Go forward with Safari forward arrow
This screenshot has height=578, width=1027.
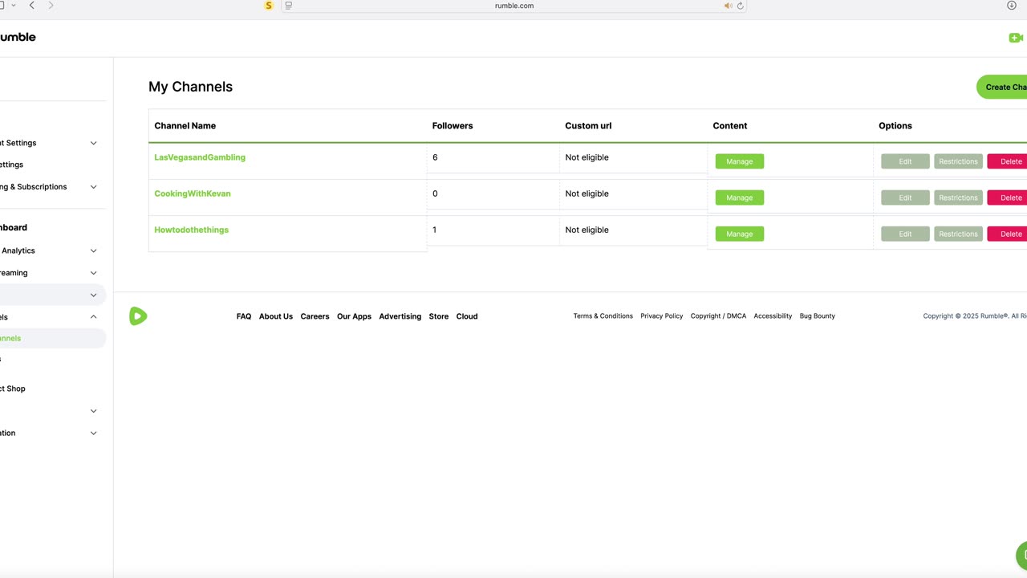tap(51, 6)
